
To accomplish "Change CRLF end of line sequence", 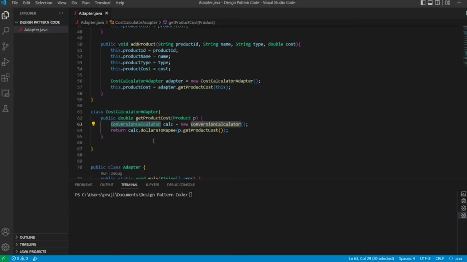I will click(x=440, y=258).
